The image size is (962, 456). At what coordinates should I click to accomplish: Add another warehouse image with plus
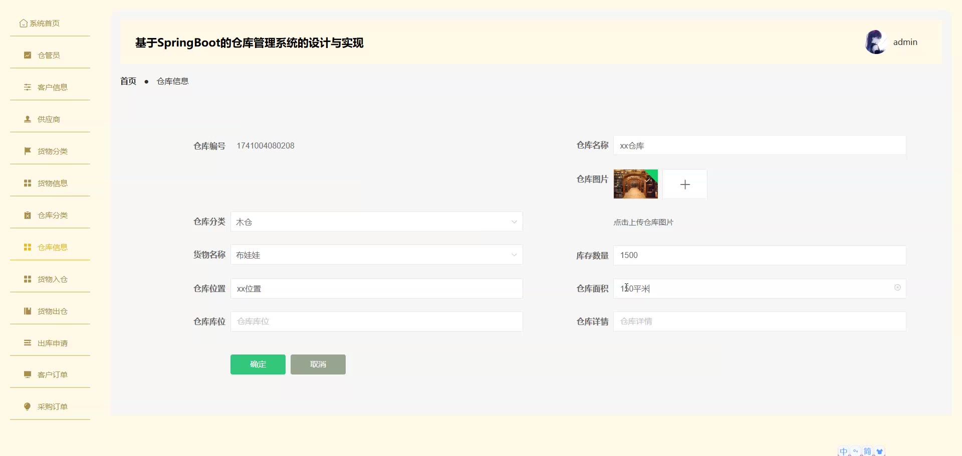[685, 184]
